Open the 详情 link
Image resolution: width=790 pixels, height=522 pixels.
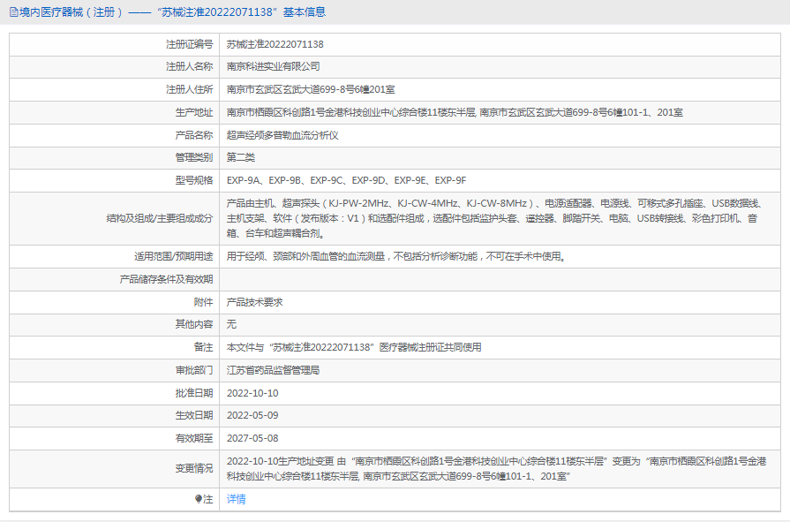click(x=237, y=499)
